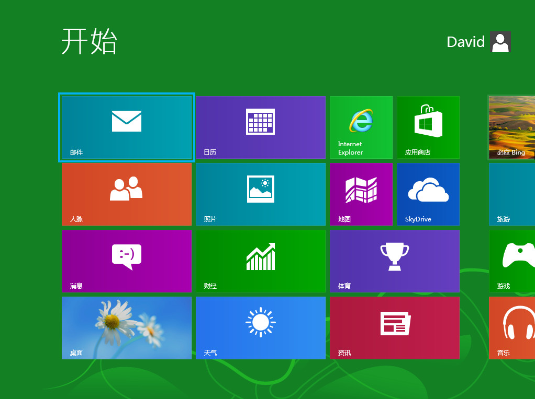Open the Bing tile (必应 Bing)
The width and height of the screenshot is (535, 399).
pyautogui.click(x=512, y=127)
